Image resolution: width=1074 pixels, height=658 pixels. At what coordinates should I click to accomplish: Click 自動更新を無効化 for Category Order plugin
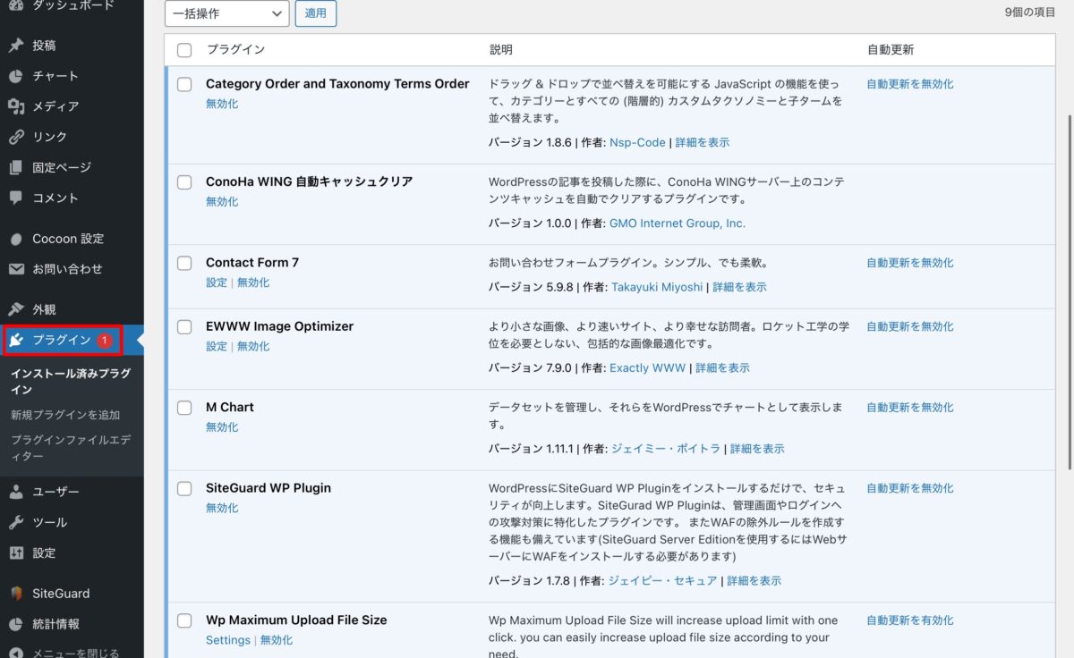[910, 84]
